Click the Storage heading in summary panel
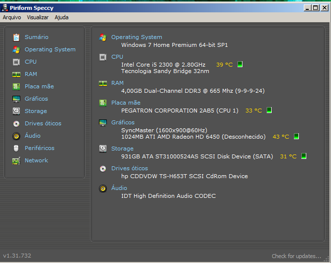This screenshot has width=331, height=263. 122,149
